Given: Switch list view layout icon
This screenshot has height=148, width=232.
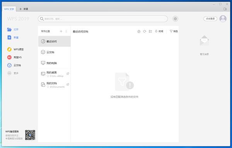Looking at the screenshot, I should [x=150, y=31].
